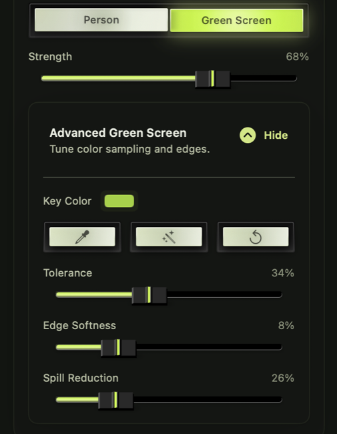
Task: Reset key color with circular arrow icon
Action: click(x=256, y=237)
